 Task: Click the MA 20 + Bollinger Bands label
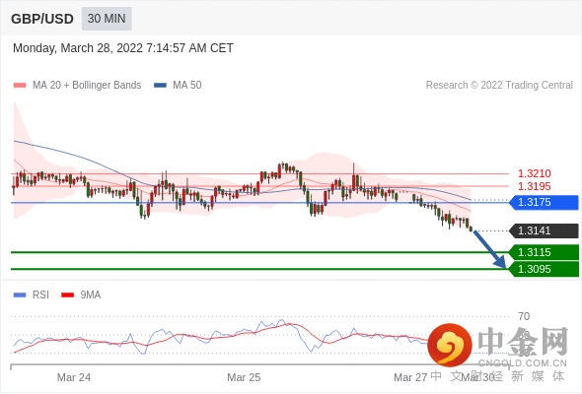87,86
